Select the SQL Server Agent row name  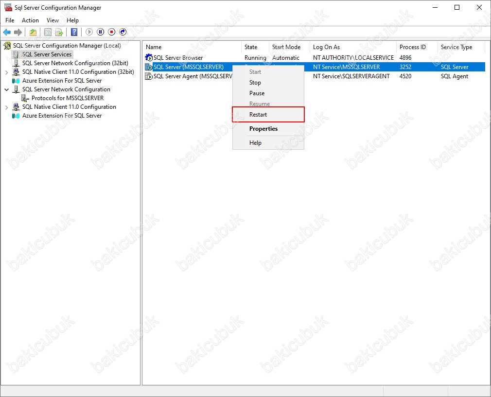coord(193,76)
